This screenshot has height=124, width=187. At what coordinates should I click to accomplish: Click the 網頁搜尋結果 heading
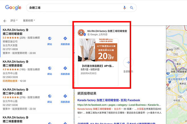[87, 93]
